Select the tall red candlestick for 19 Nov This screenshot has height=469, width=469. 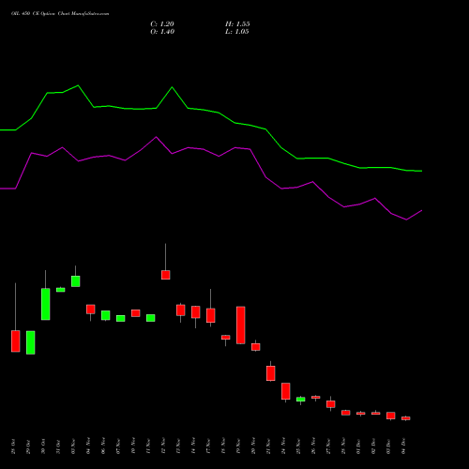click(241, 325)
